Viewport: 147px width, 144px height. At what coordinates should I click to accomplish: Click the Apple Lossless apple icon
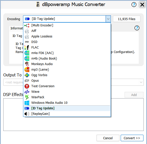click(x=27, y=36)
